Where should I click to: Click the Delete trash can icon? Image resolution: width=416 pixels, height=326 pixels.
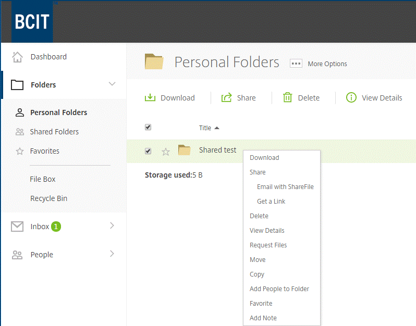(x=288, y=97)
